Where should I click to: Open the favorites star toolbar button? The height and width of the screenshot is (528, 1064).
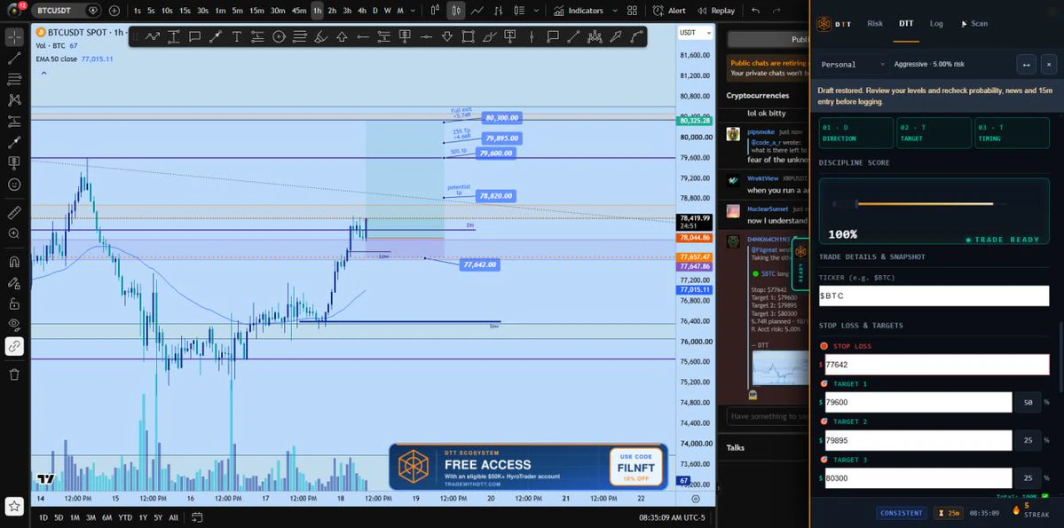[14, 506]
